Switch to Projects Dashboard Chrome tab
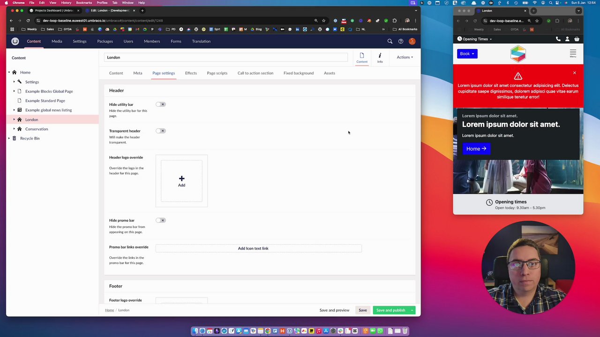The width and height of the screenshot is (600, 337). click(54, 10)
